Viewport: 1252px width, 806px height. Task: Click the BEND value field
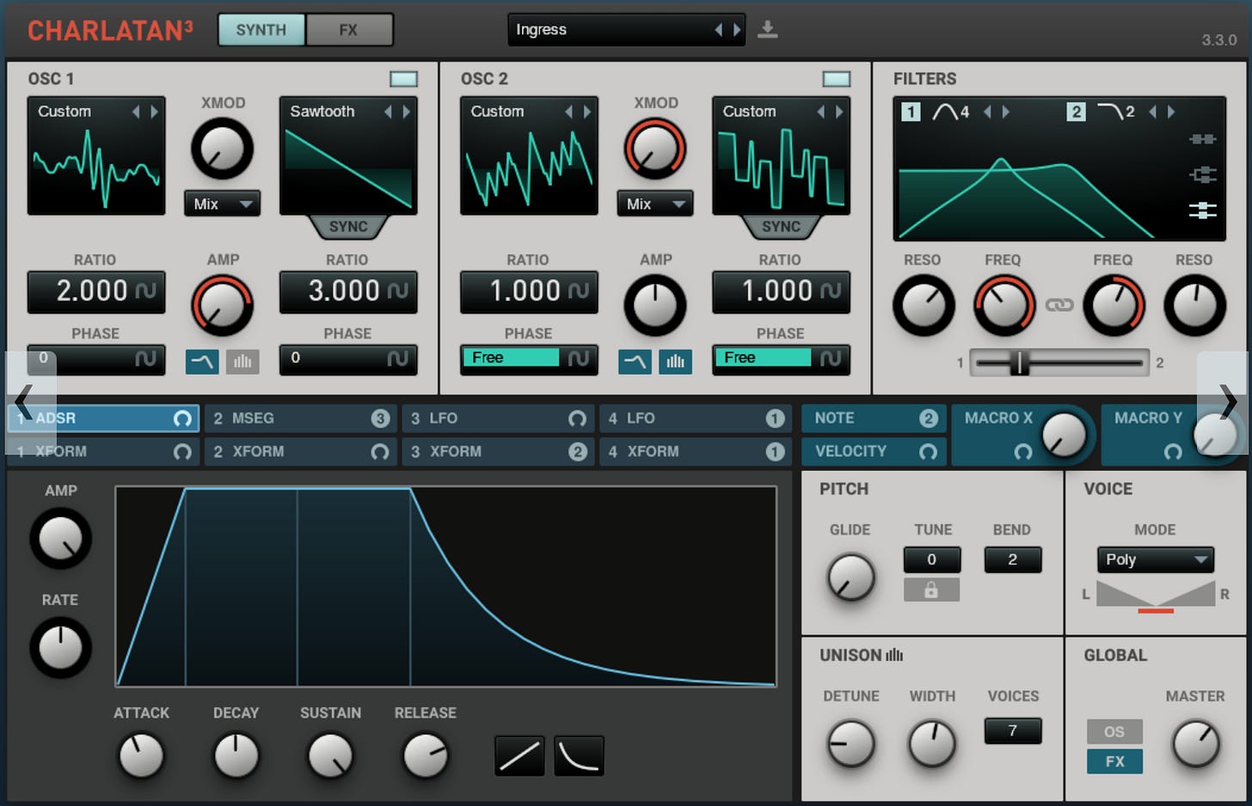coord(1012,560)
